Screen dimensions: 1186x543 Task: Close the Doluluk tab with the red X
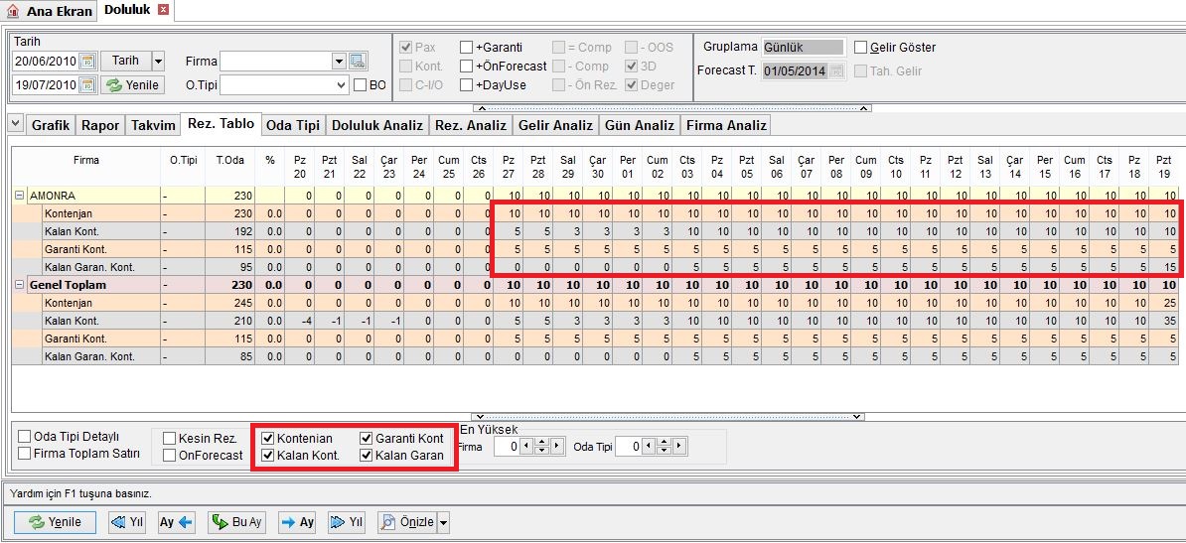tap(163, 10)
